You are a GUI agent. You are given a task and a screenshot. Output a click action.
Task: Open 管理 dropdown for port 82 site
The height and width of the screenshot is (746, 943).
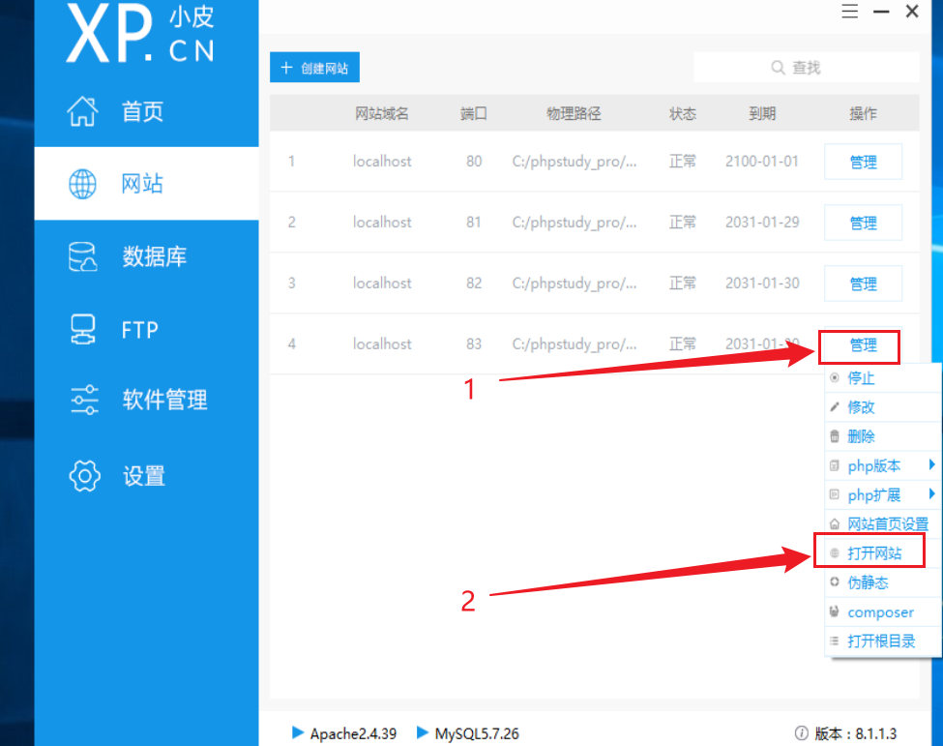(x=863, y=283)
